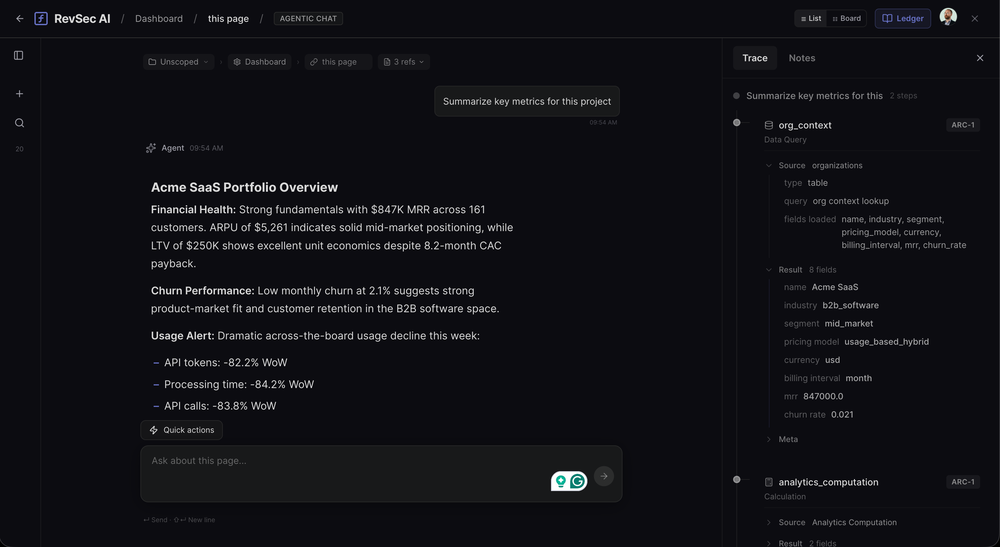This screenshot has height=547, width=1000.
Task: Click the sidebar count 20
Action: click(x=20, y=149)
